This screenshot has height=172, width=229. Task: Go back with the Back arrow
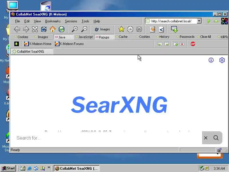pos(17,29)
